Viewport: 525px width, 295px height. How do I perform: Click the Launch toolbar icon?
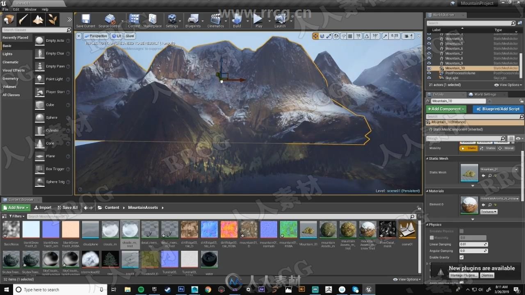click(280, 20)
